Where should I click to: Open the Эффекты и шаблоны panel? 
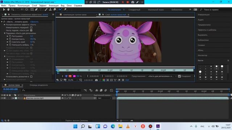click(x=207, y=30)
